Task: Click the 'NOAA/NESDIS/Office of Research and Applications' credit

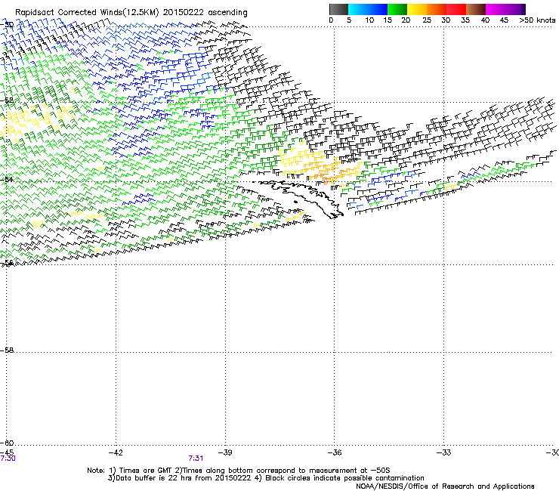Action: (445, 486)
